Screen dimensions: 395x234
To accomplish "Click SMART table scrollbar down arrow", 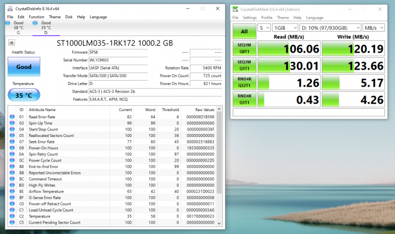I will tap(219, 223).
